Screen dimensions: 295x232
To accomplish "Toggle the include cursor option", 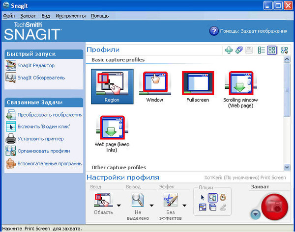I will pyautogui.click(x=203, y=198).
